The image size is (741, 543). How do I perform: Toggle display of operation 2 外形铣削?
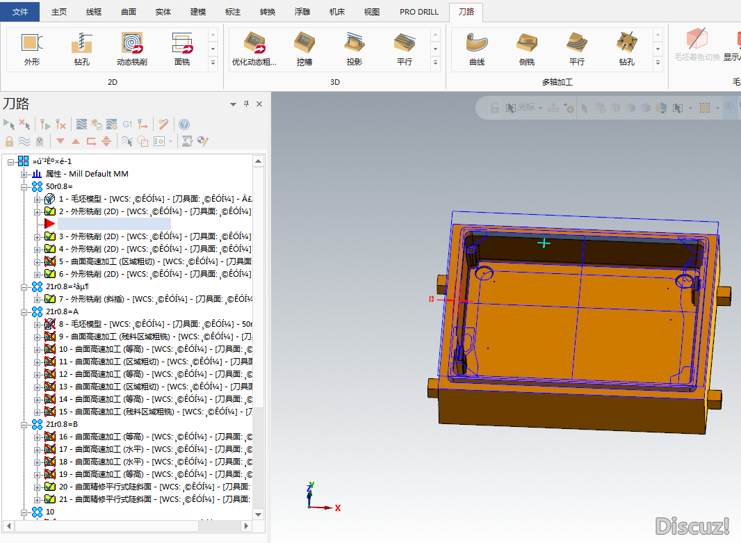pos(49,211)
